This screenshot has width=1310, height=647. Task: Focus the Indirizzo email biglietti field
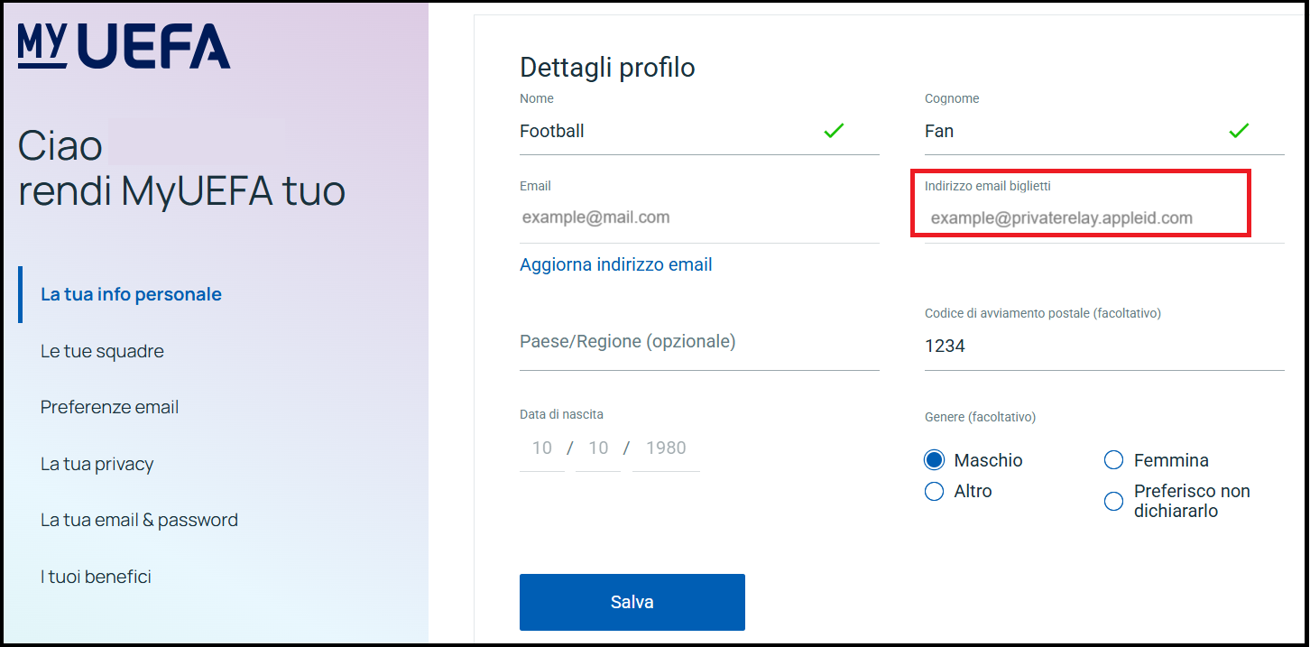click(1081, 217)
